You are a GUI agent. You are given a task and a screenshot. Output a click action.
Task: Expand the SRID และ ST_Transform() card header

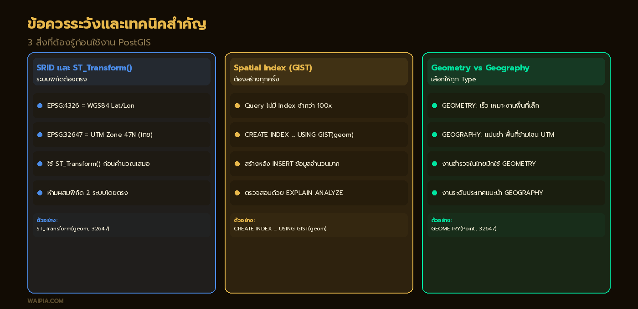[121, 72]
